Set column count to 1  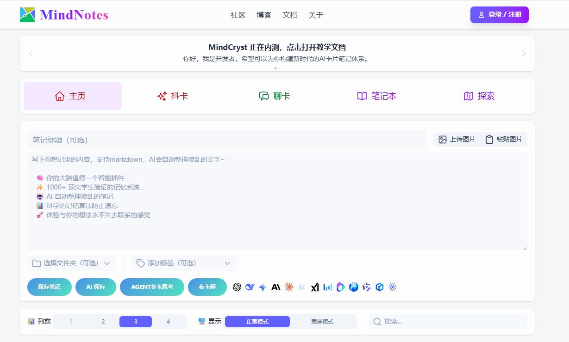click(x=71, y=322)
